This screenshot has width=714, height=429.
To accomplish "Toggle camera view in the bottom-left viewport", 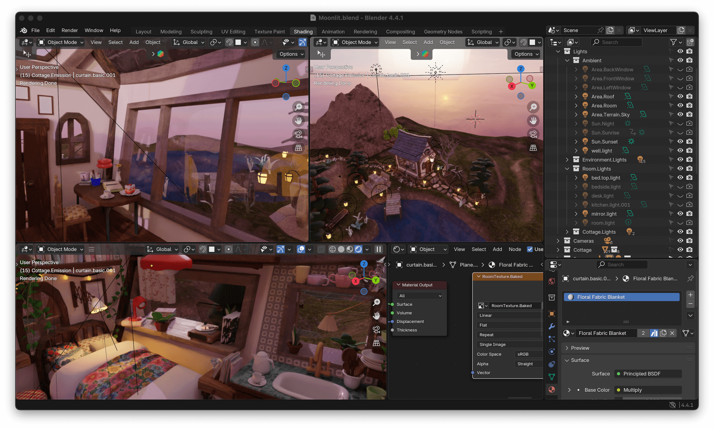I will (x=376, y=330).
